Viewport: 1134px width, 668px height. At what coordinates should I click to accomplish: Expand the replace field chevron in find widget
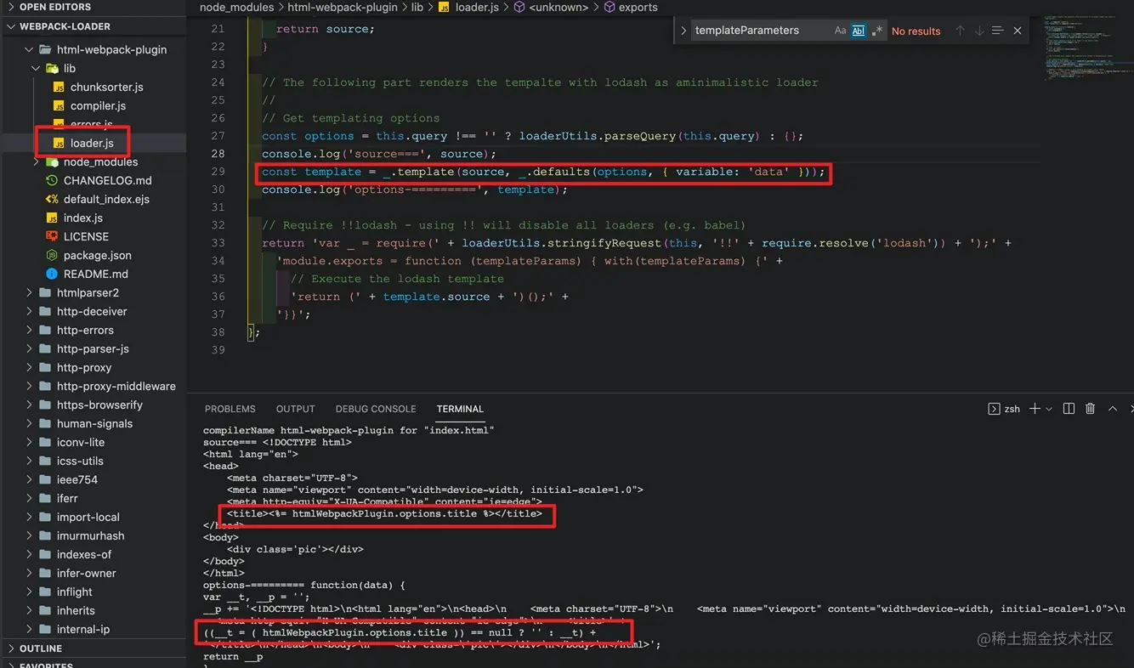click(x=683, y=31)
